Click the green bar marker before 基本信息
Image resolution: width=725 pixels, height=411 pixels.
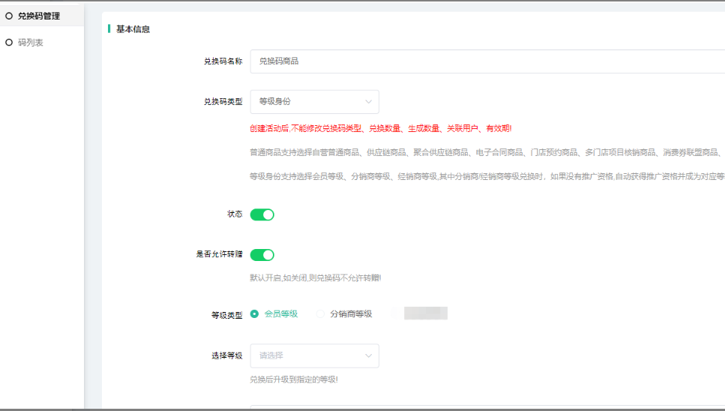tap(109, 29)
